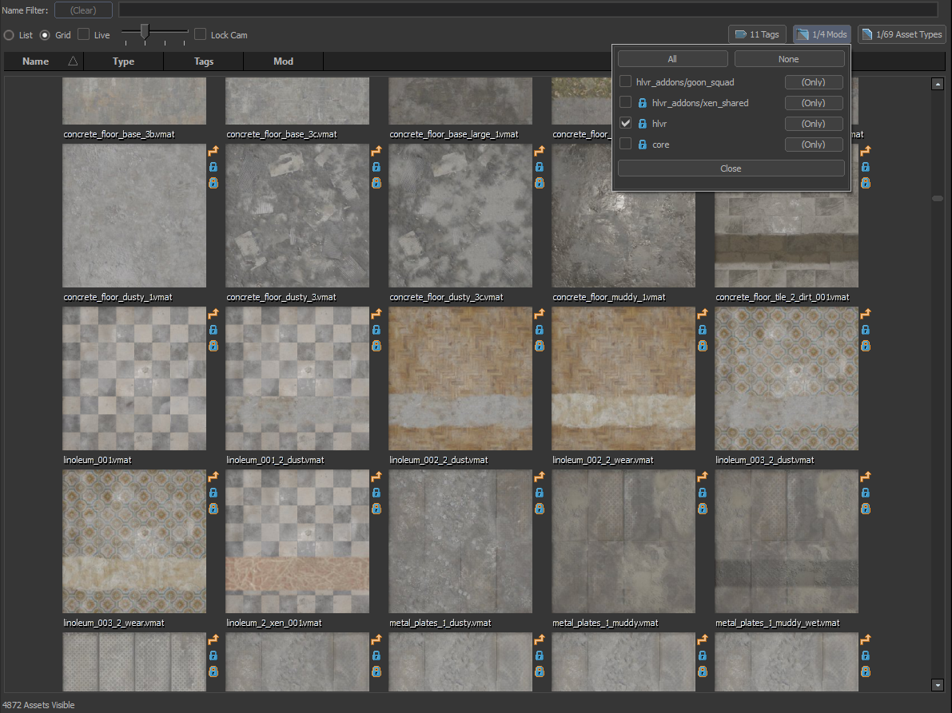Enable the hlvr_addons/goon_squad checkbox

pyautogui.click(x=624, y=81)
